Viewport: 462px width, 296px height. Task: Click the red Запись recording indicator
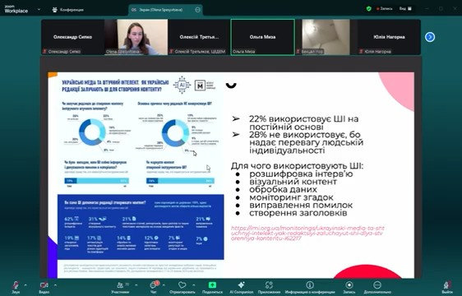pyautogui.click(x=384, y=9)
